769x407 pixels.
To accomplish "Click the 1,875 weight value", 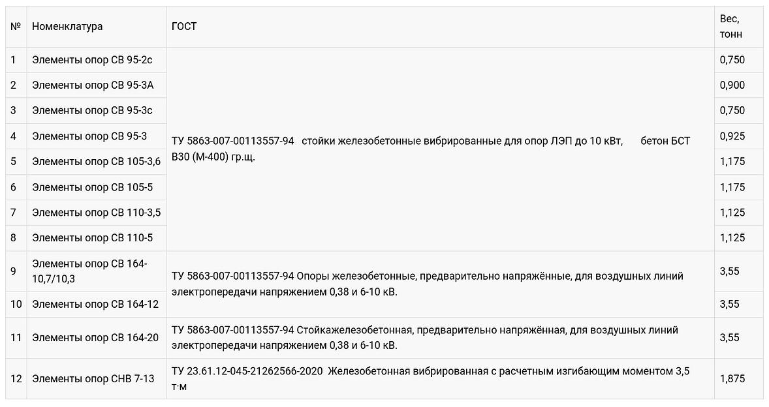I will click(x=732, y=378).
